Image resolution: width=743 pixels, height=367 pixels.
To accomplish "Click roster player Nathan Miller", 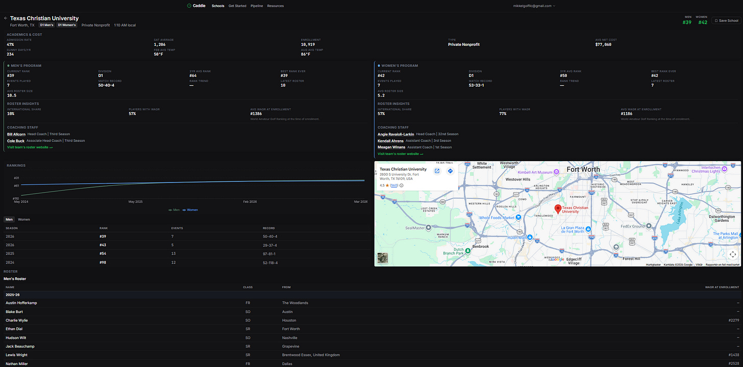I will pyautogui.click(x=17, y=363).
